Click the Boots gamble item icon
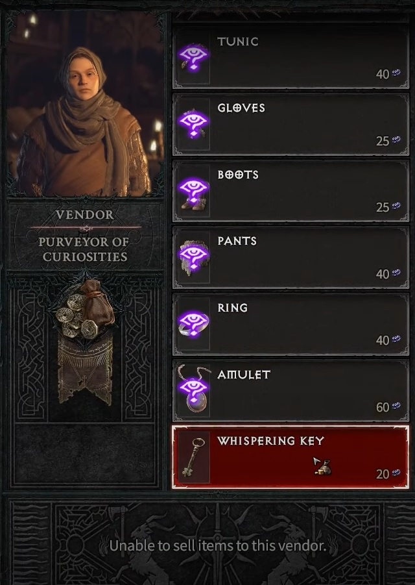Viewport: 415px width, 585px height. (194, 190)
